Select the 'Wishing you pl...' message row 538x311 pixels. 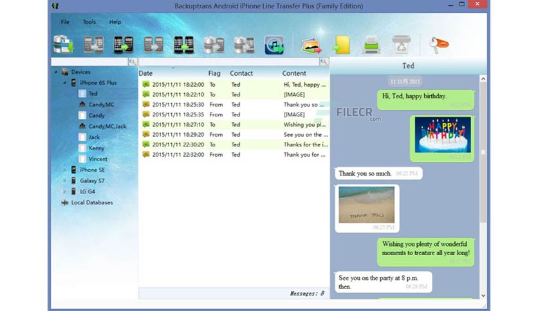[234, 124]
